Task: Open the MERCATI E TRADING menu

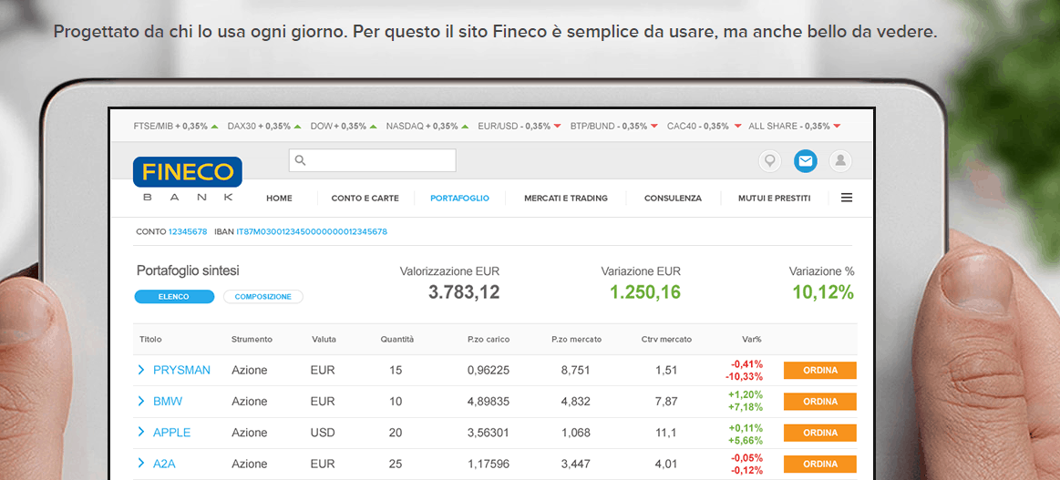Action: (x=566, y=199)
